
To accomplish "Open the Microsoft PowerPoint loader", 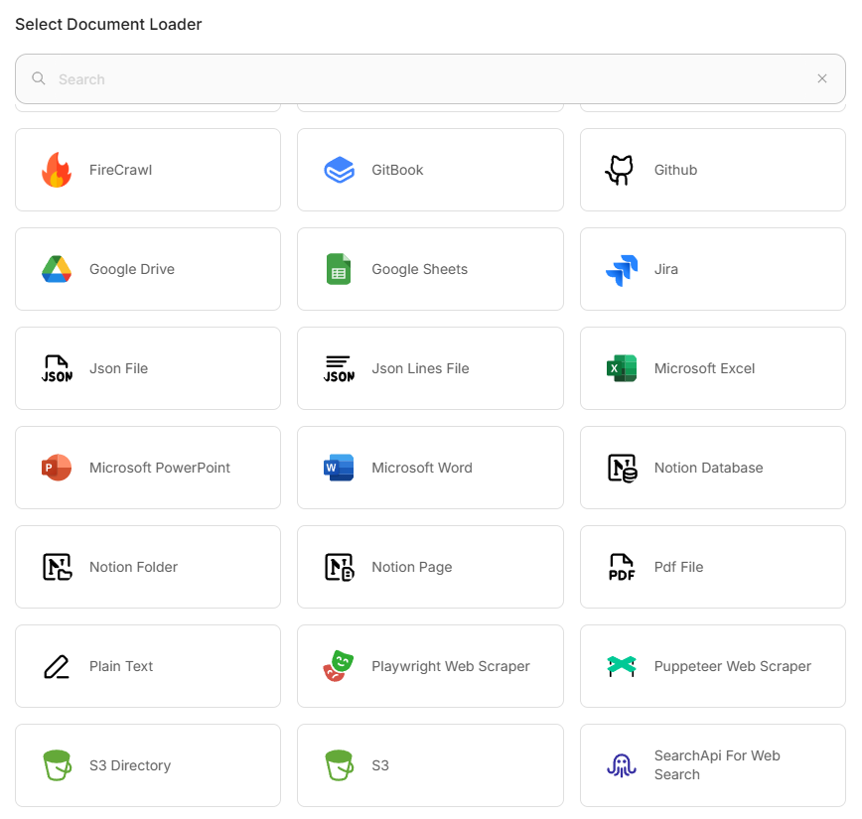I will tap(57, 468).
